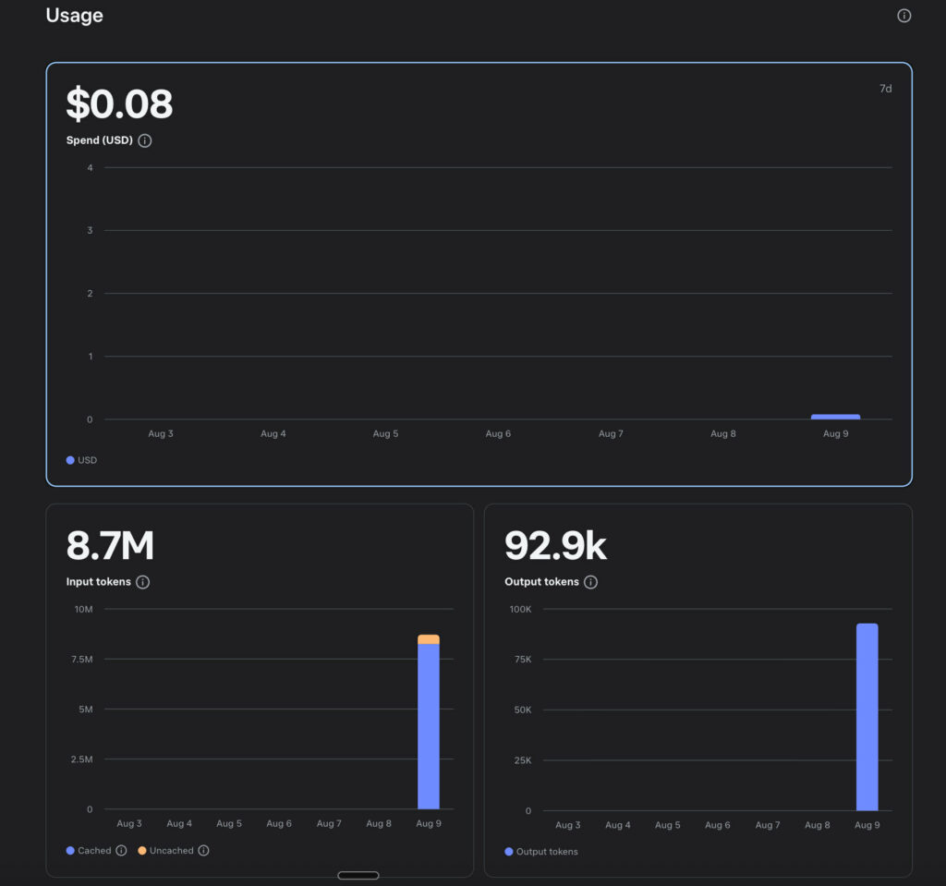Click the Usage page info icon
Viewport: 946px width, 886px height.
(904, 16)
